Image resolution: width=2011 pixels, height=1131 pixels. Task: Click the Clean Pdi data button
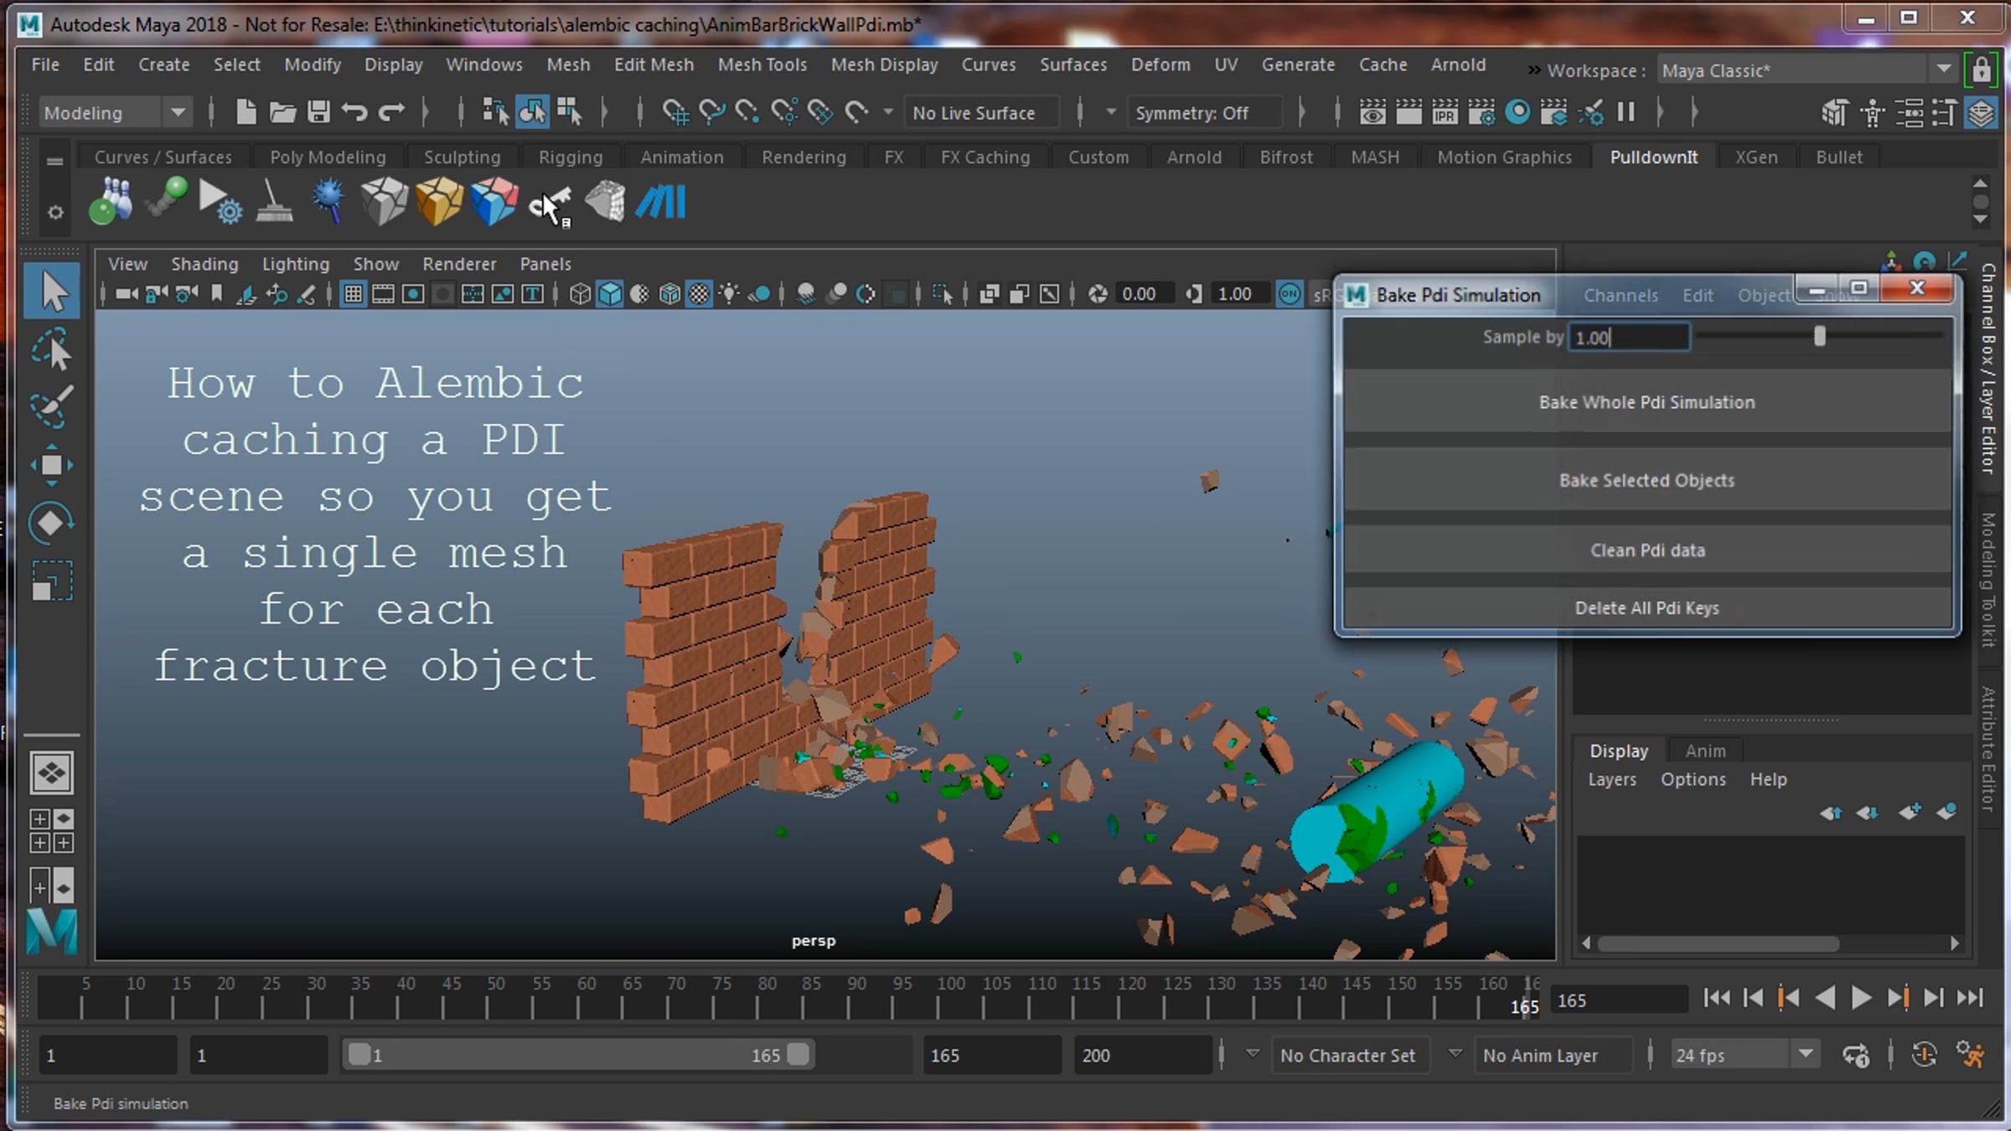(1647, 550)
